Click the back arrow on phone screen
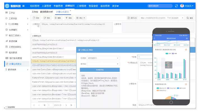This screenshot has width=200, height=111. coord(154,38)
